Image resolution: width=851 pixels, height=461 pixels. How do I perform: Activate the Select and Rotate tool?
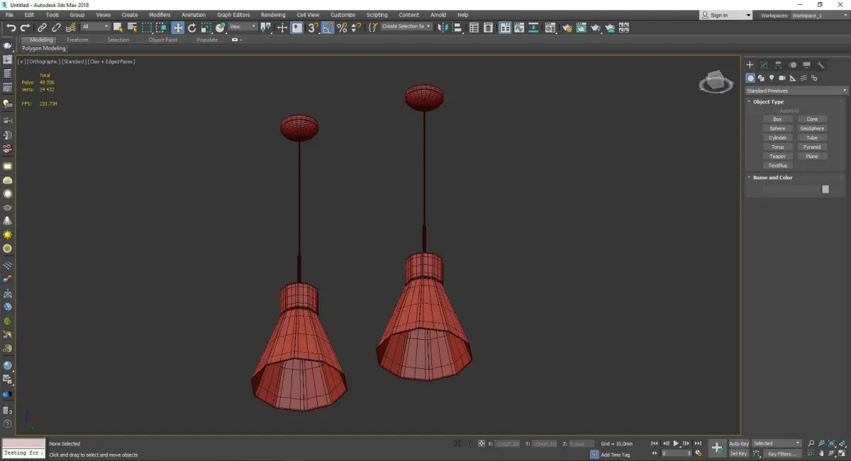coord(191,28)
